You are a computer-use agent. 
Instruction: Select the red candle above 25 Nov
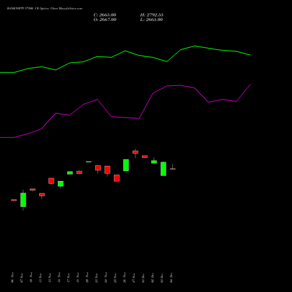pyautogui.click(x=117, y=178)
